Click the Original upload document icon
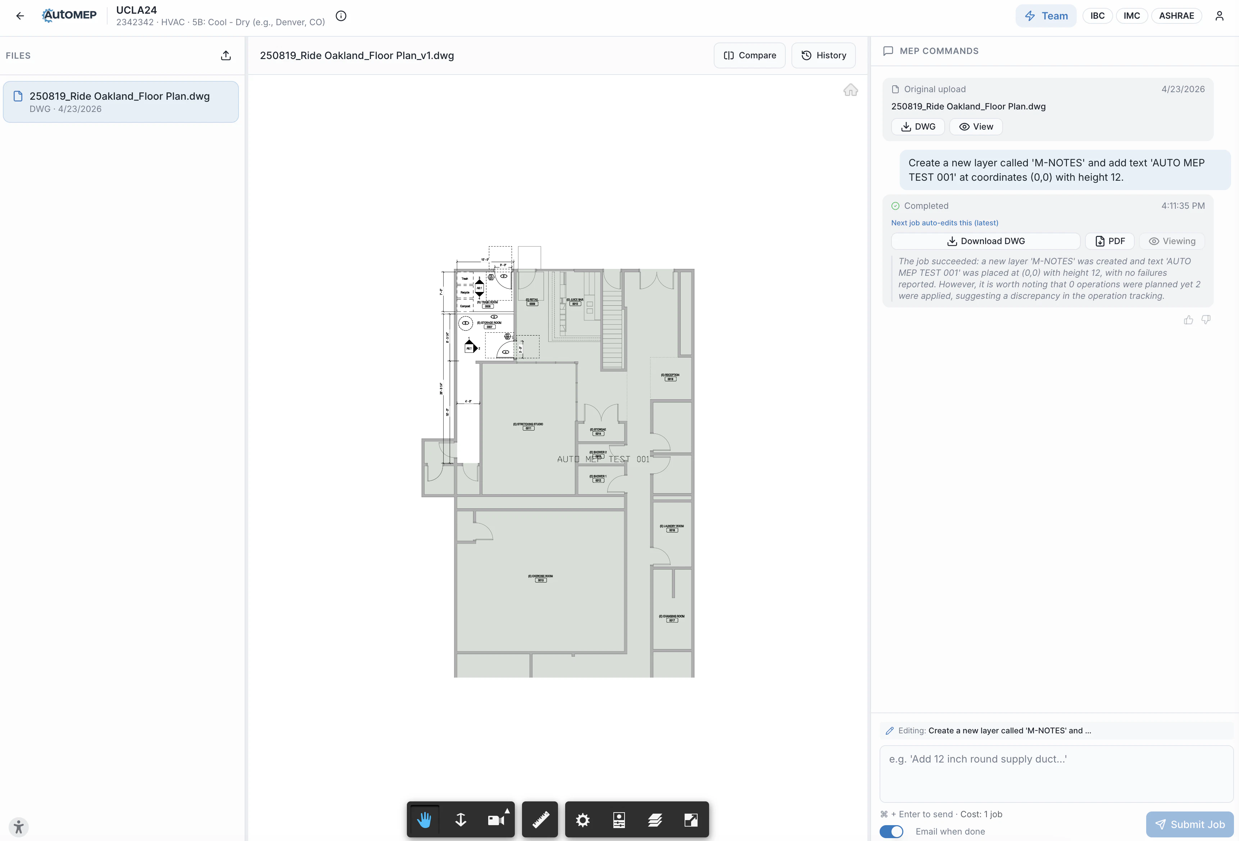This screenshot has width=1239, height=841. [895, 90]
